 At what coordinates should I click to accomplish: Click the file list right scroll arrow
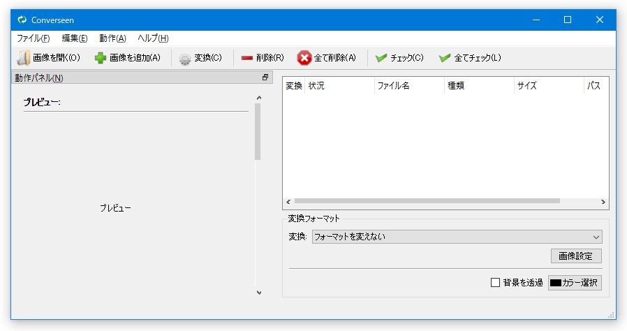[x=603, y=202]
